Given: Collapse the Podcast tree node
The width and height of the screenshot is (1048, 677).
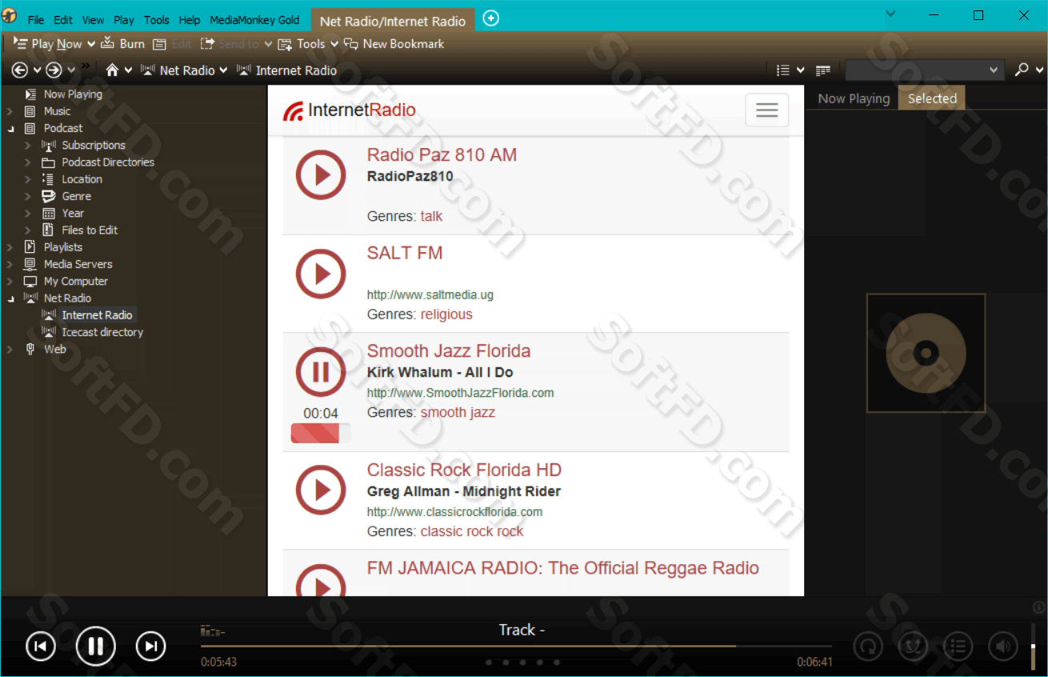Looking at the screenshot, I should [x=10, y=128].
